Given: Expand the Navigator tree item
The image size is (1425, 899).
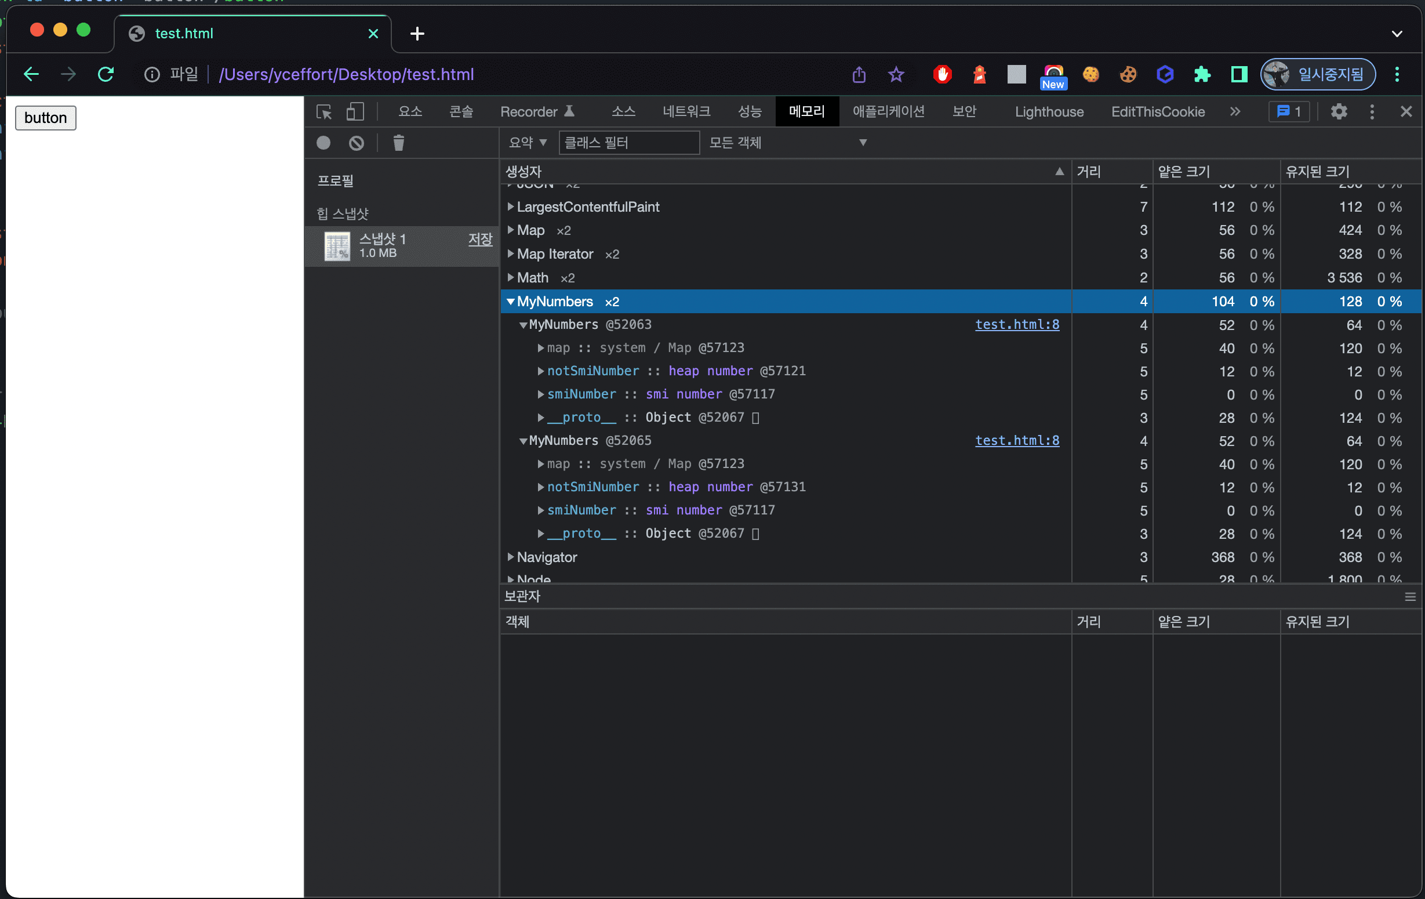Looking at the screenshot, I should click(511, 557).
